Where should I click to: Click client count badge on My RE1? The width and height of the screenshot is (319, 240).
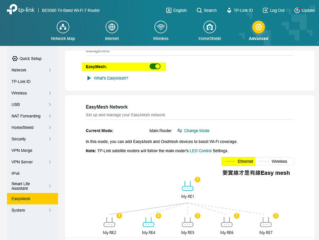[x=198, y=180]
